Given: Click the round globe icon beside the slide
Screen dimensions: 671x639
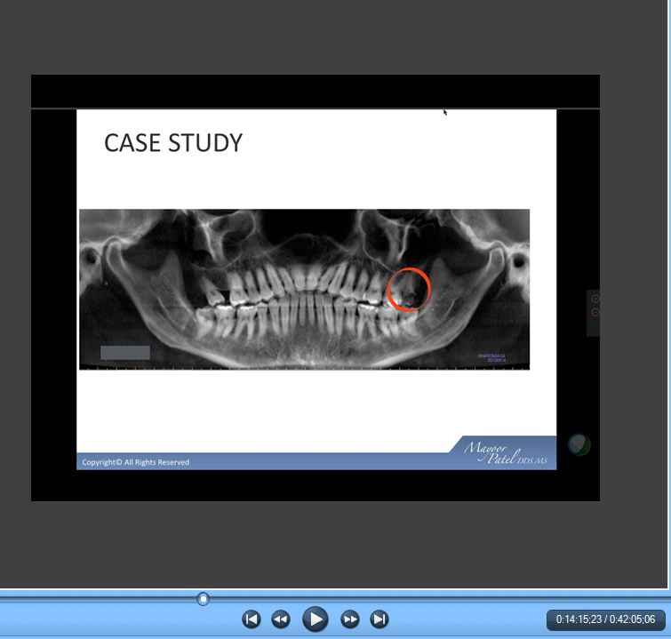Looking at the screenshot, I should (x=579, y=444).
